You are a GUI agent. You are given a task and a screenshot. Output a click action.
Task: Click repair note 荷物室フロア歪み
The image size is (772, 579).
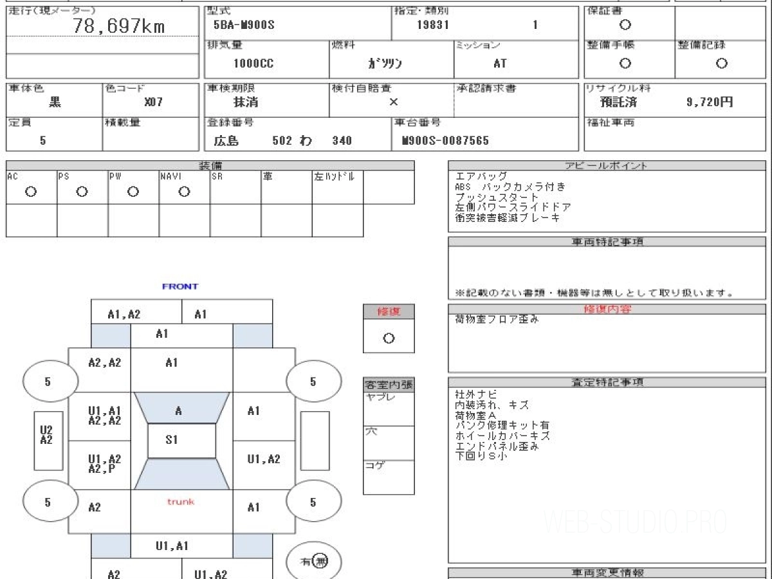click(x=497, y=320)
